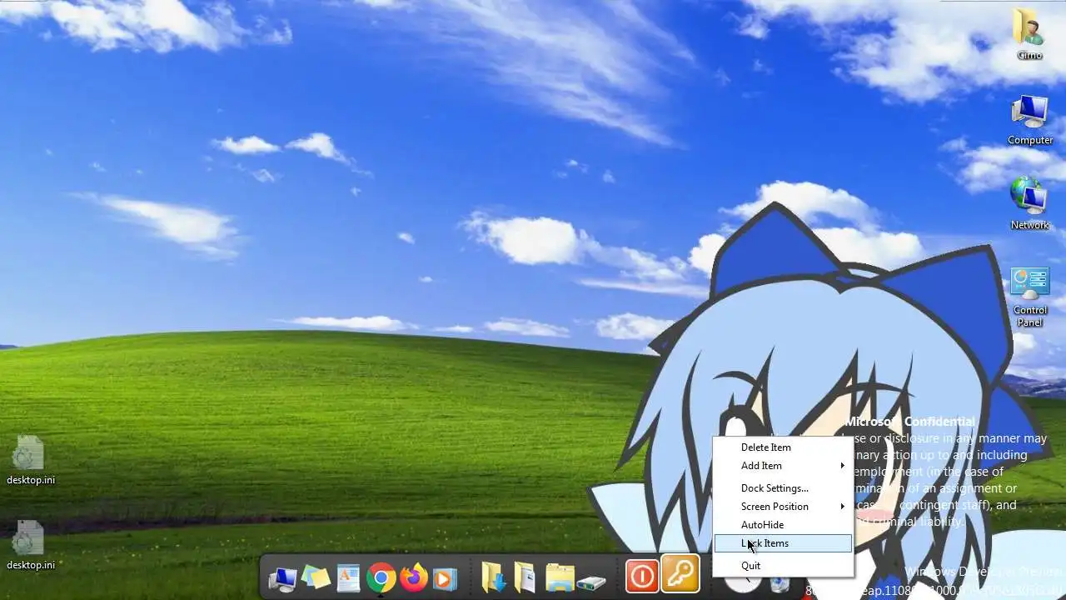Toggle Lock Items in the dock menu

(783, 543)
